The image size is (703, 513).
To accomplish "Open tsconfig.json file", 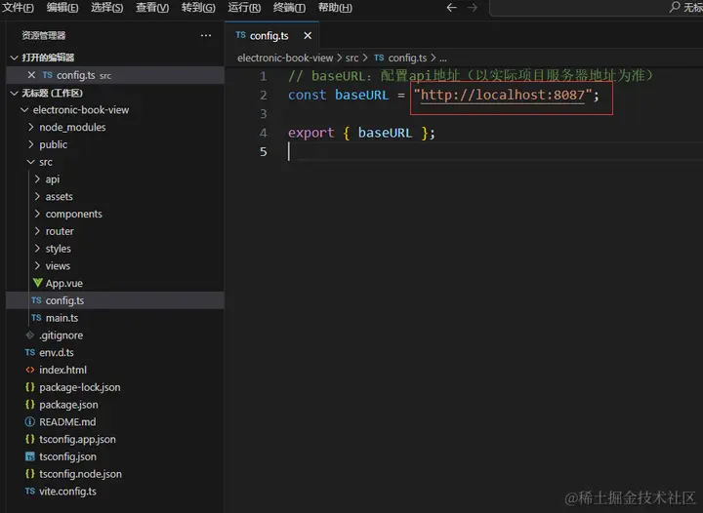I will pyautogui.click(x=67, y=457).
